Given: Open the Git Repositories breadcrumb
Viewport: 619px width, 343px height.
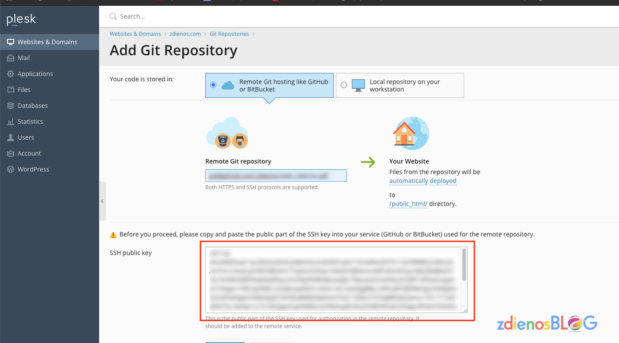Looking at the screenshot, I should (x=229, y=34).
